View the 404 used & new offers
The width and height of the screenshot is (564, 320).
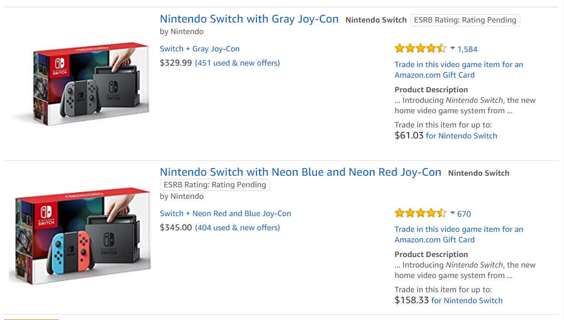[237, 228]
